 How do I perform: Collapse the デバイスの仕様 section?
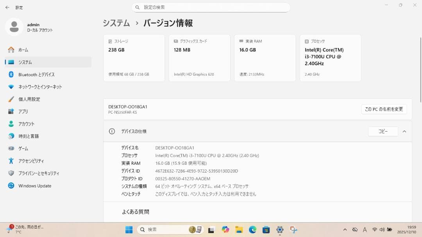pos(404,131)
